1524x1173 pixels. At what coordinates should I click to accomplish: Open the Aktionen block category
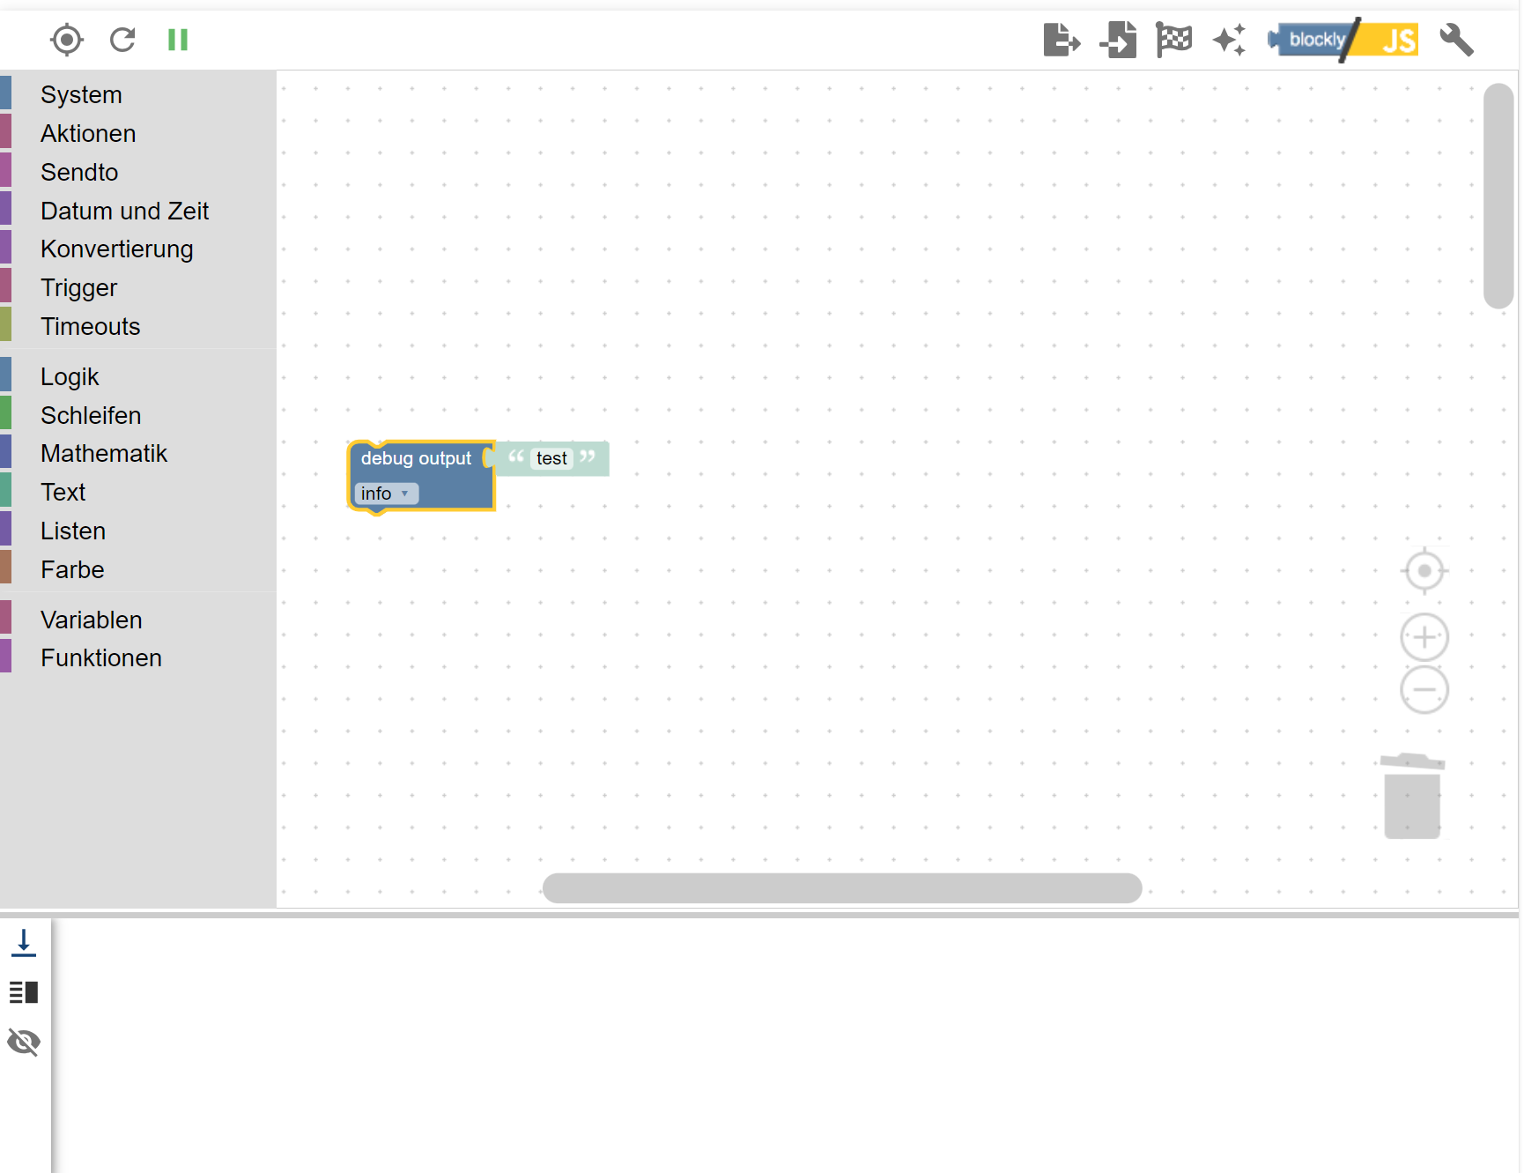coord(138,134)
